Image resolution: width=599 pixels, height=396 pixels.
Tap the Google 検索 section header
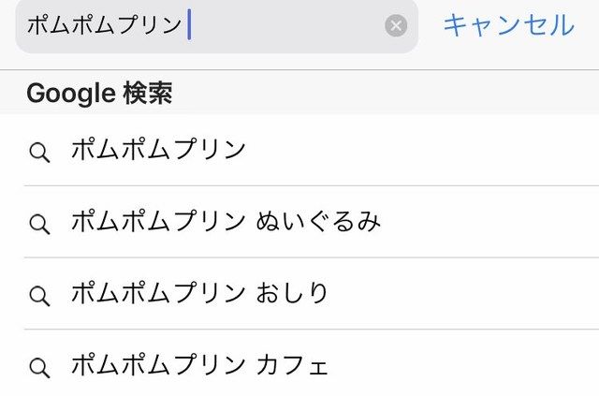click(x=299, y=93)
